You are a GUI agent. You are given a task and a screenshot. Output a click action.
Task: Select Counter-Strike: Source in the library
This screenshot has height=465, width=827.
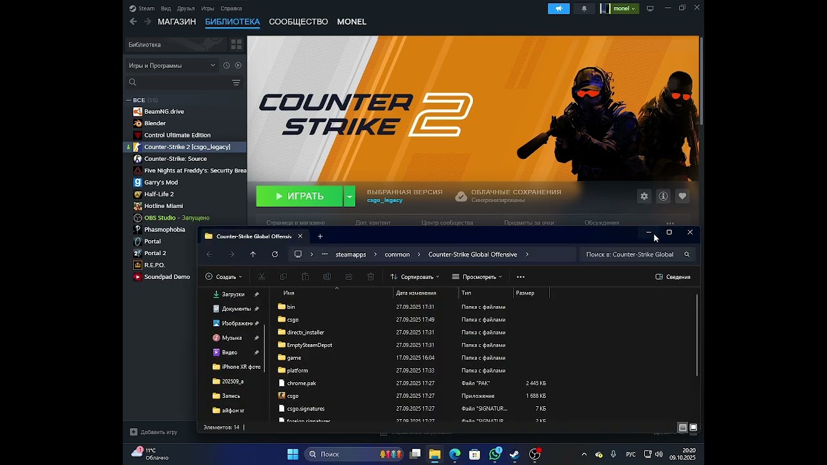pyautogui.click(x=175, y=159)
